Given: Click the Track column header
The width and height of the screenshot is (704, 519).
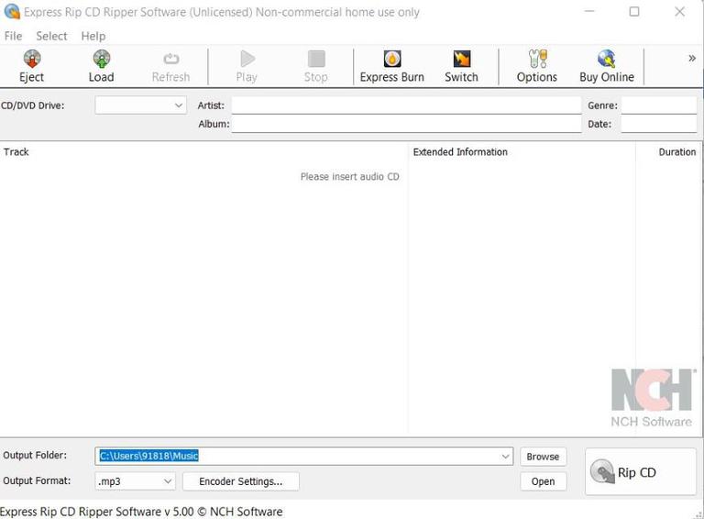Looking at the screenshot, I should click(x=16, y=151).
